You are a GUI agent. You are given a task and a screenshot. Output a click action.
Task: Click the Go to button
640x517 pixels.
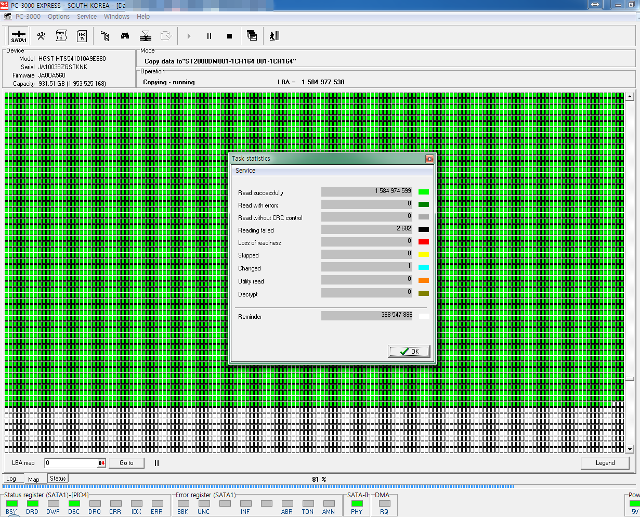click(x=126, y=463)
